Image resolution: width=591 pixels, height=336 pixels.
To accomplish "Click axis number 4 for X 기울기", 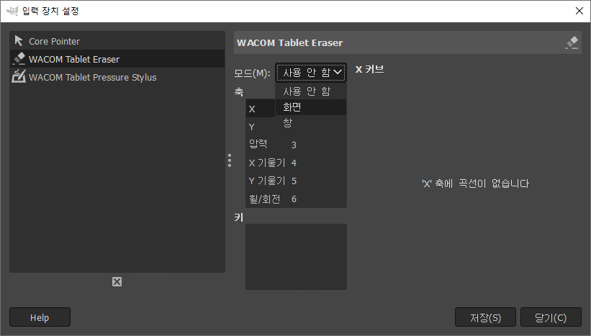I will [x=294, y=163].
